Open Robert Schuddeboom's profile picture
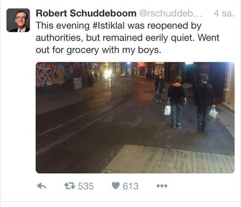This screenshot has height=207, width=241. (18, 20)
